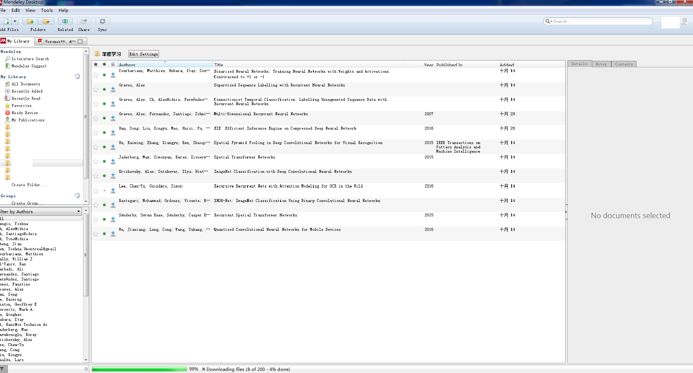Favorite the EIE Efficient Inference Engine paper
Screen dimensions: 693x373
click(x=96, y=132)
